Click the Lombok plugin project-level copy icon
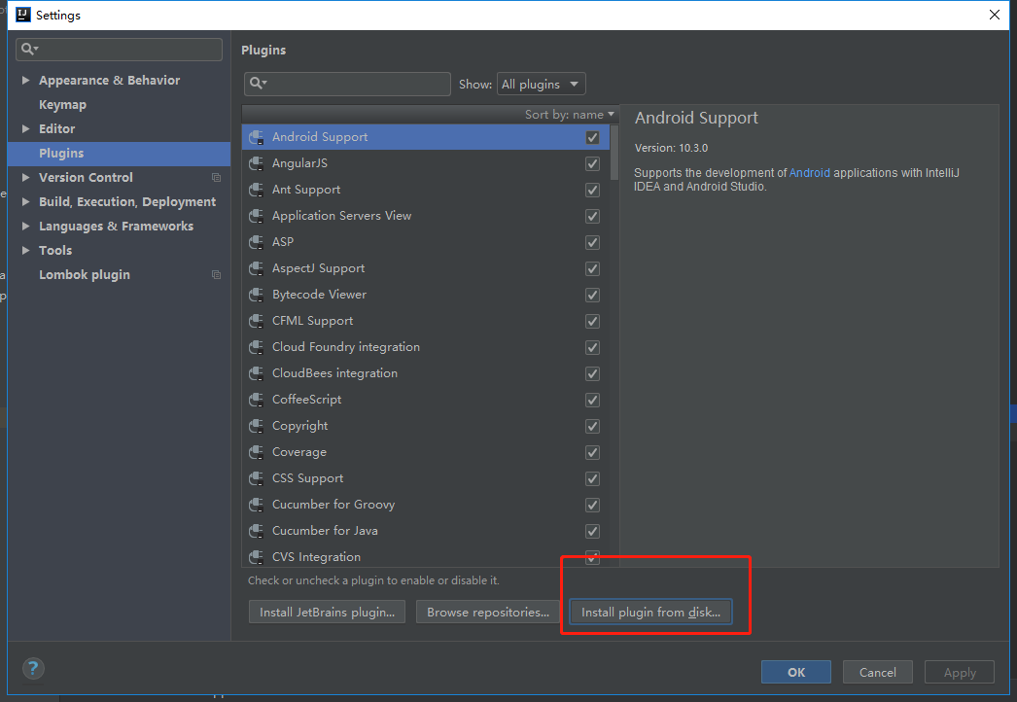The image size is (1017, 702). [217, 275]
